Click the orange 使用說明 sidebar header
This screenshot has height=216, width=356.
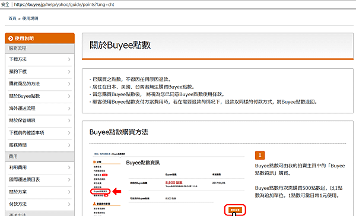click(x=40, y=39)
